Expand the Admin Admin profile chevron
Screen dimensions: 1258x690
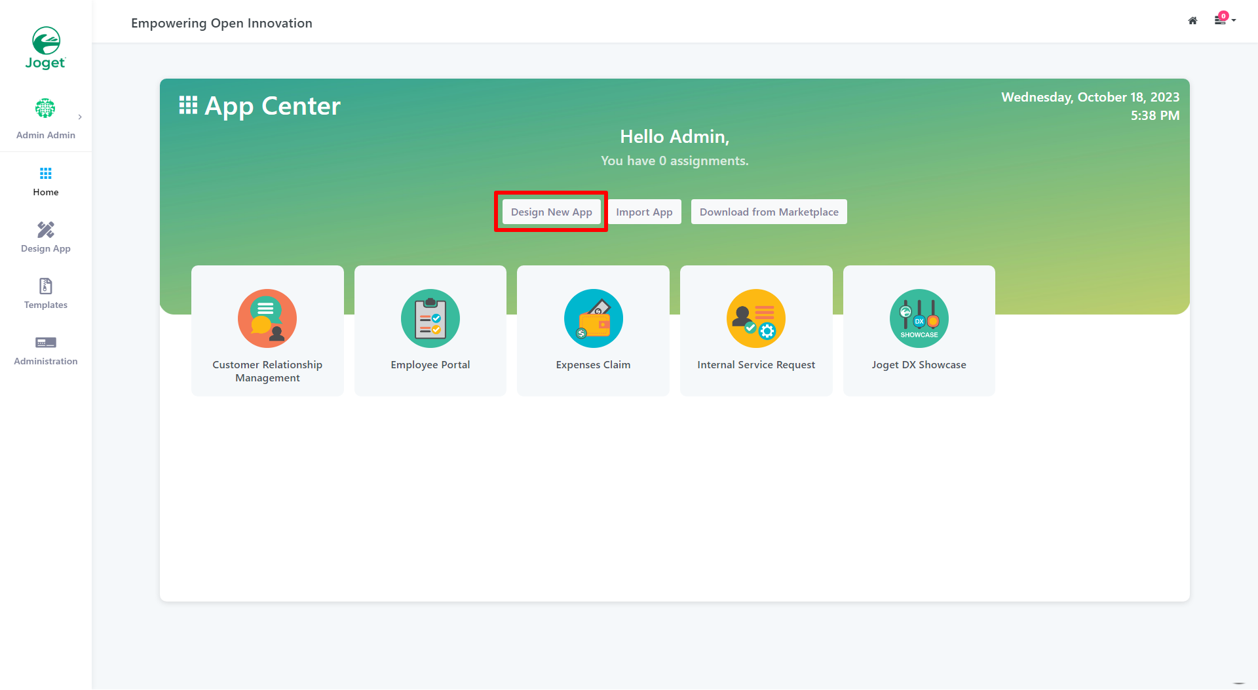[x=80, y=117]
